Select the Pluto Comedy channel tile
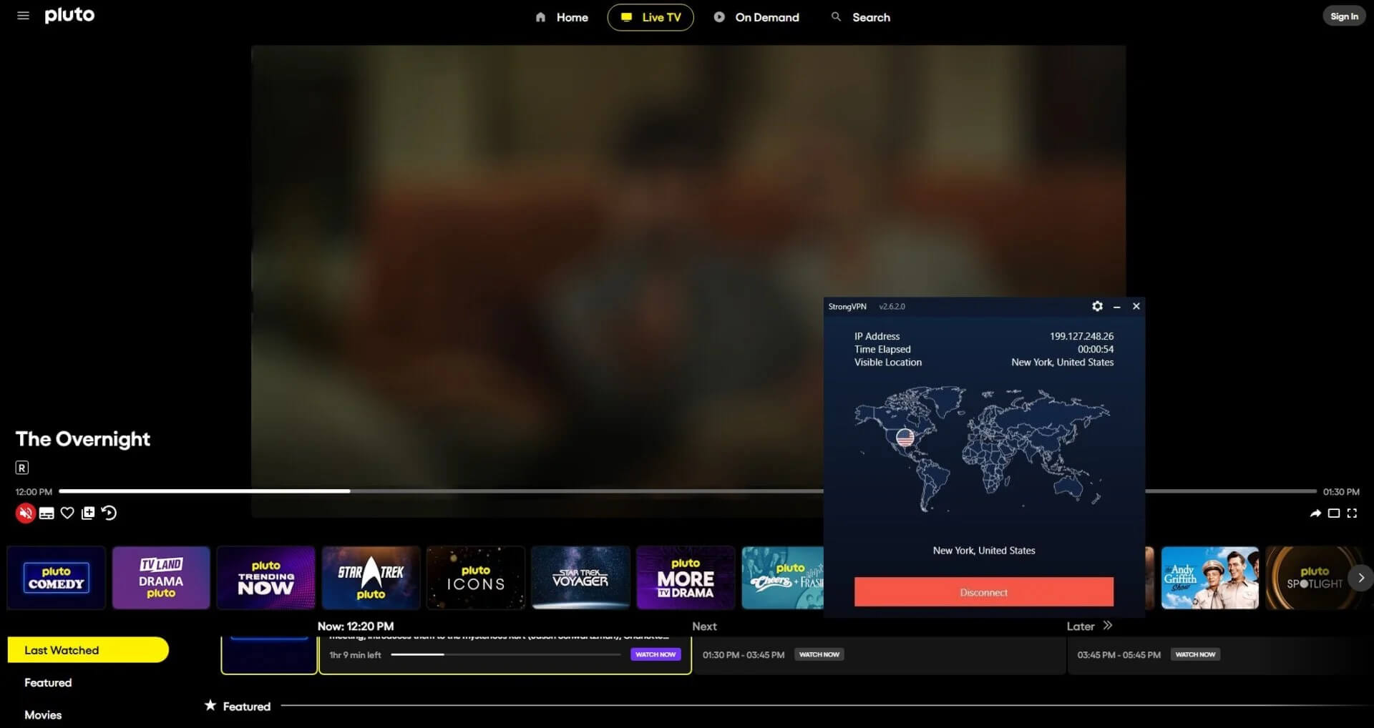The width and height of the screenshot is (1374, 728). click(57, 578)
